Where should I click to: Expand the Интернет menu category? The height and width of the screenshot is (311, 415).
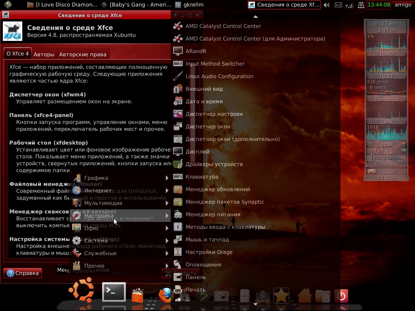(x=120, y=190)
